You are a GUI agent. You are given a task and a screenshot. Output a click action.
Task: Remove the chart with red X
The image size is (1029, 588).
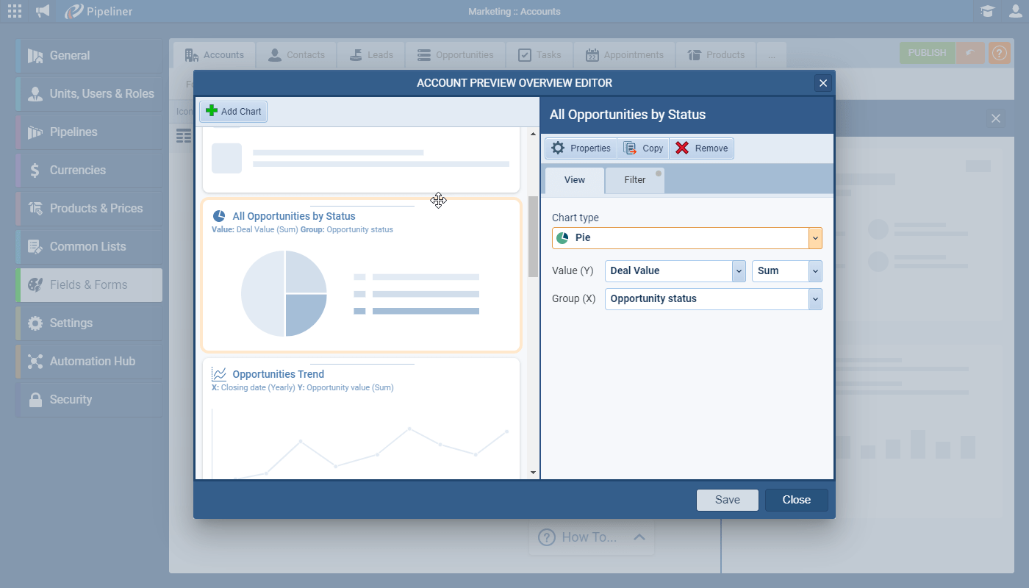click(682, 148)
